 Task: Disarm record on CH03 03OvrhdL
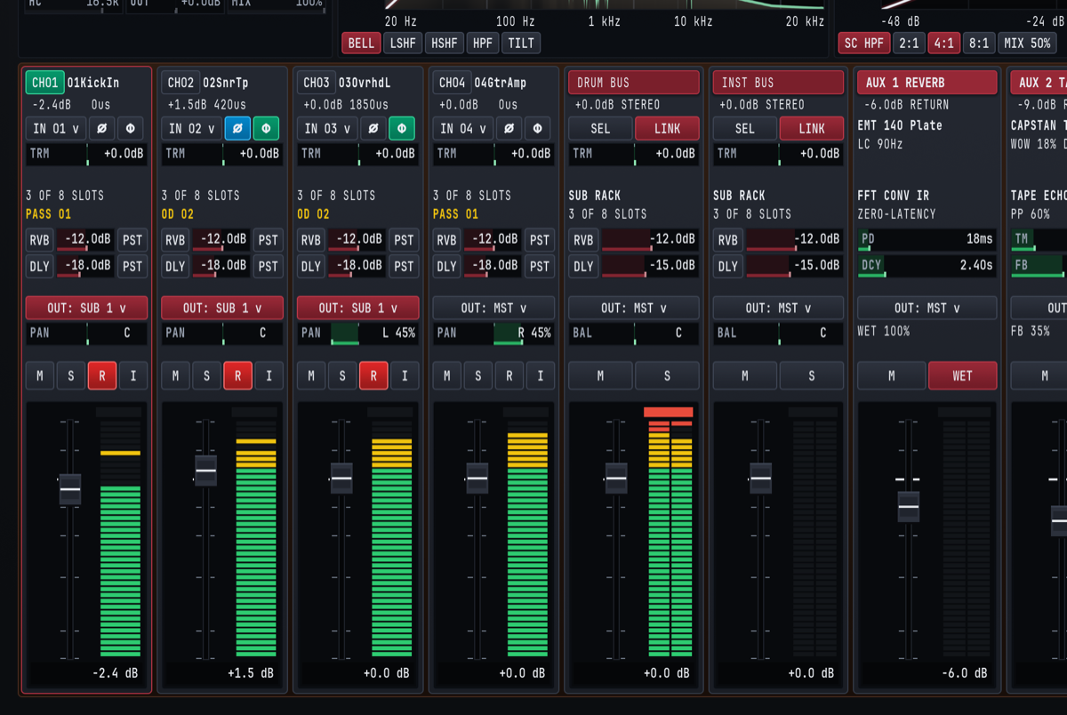point(373,376)
